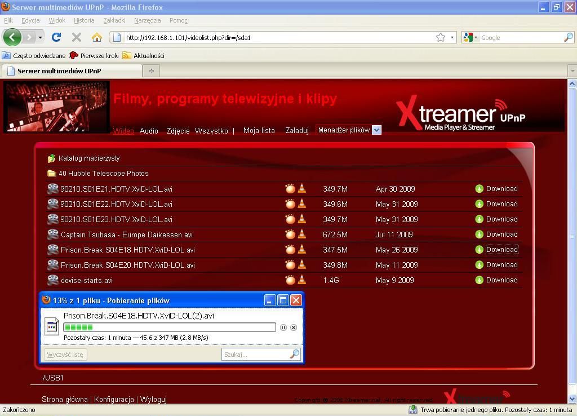Open the Plik menu

(8, 20)
